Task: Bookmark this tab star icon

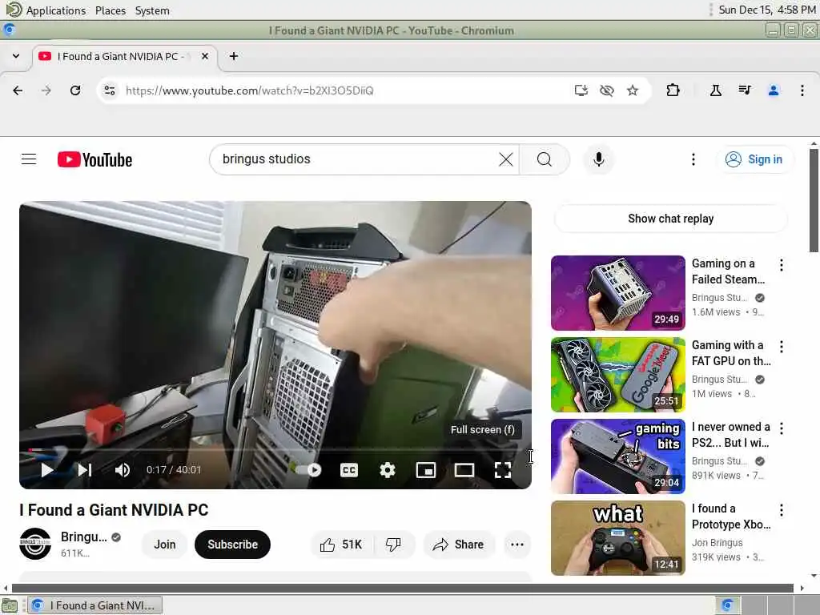Action: coord(633,90)
